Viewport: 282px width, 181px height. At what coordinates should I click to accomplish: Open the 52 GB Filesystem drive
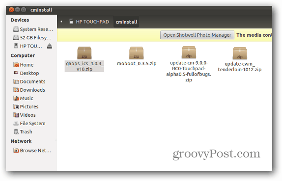[32, 38]
